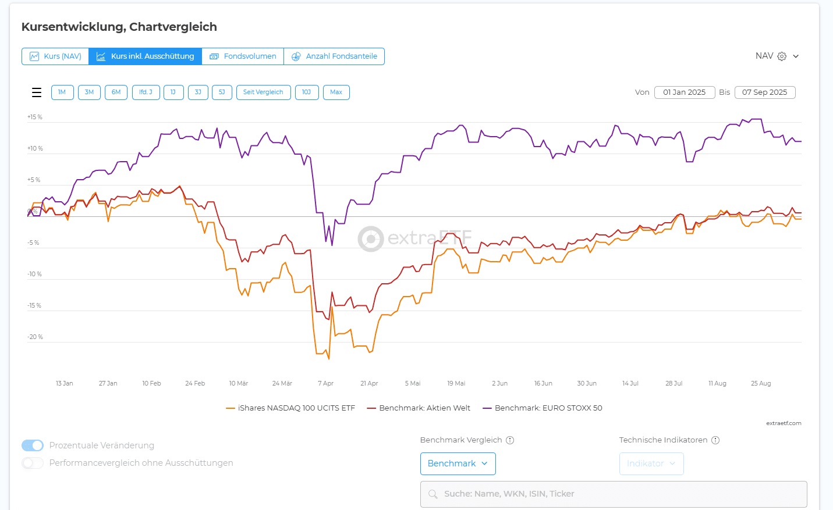833x510 pixels.
Task: Click the Fondsvolumen money icon
Action: 214,56
